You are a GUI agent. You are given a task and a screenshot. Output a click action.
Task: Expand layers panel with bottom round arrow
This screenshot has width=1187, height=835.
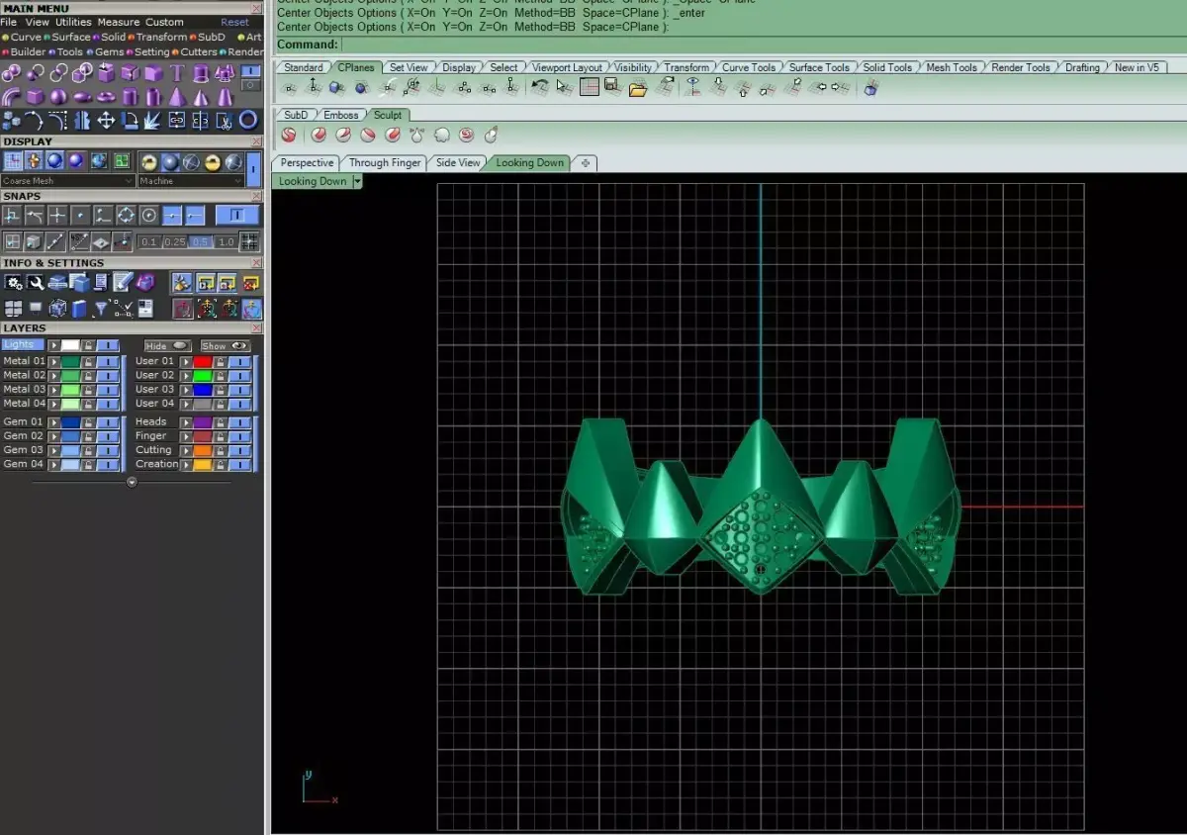(x=132, y=482)
